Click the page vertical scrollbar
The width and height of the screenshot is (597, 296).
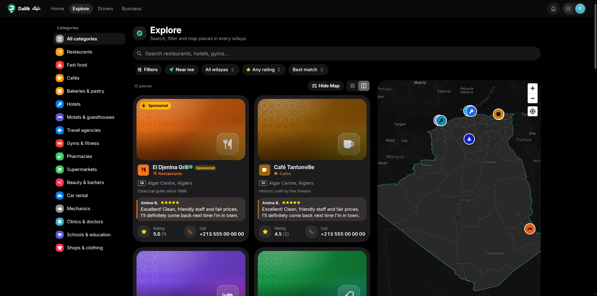coord(595,36)
